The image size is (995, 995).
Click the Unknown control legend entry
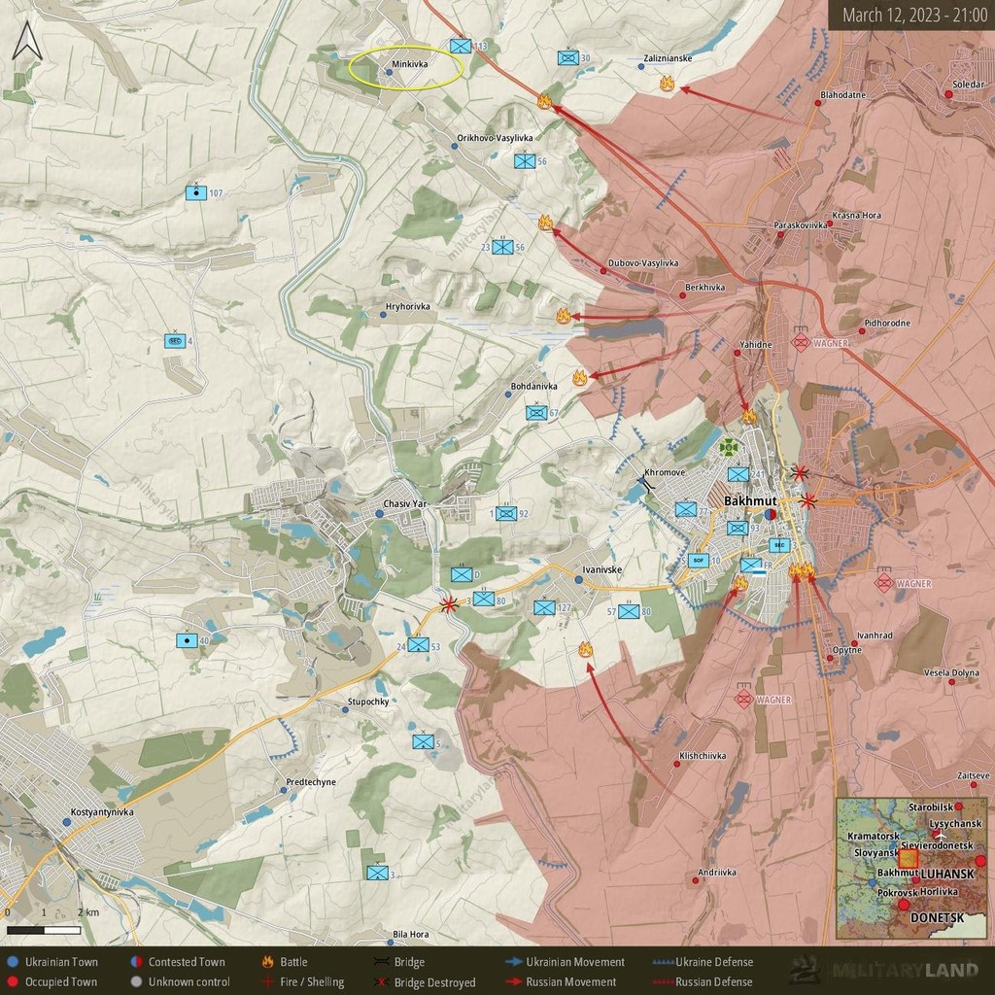[x=181, y=982]
